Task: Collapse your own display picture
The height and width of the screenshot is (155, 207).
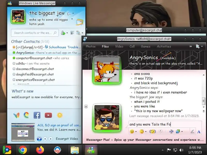Action: [86, 106]
